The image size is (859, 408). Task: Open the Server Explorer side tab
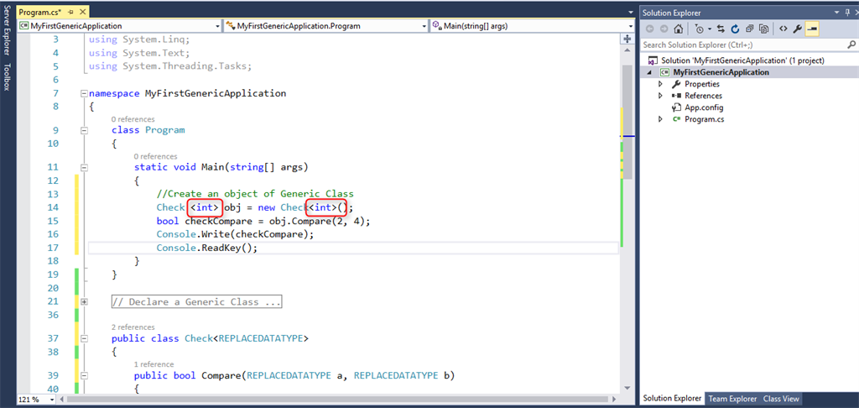pyautogui.click(x=7, y=31)
